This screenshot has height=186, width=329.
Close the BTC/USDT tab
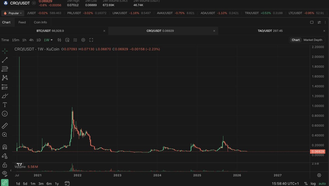[x=104, y=31]
